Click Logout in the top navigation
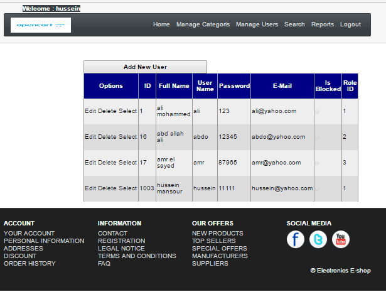The width and height of the screenshot is (386, 292). (x=350, y=24)
